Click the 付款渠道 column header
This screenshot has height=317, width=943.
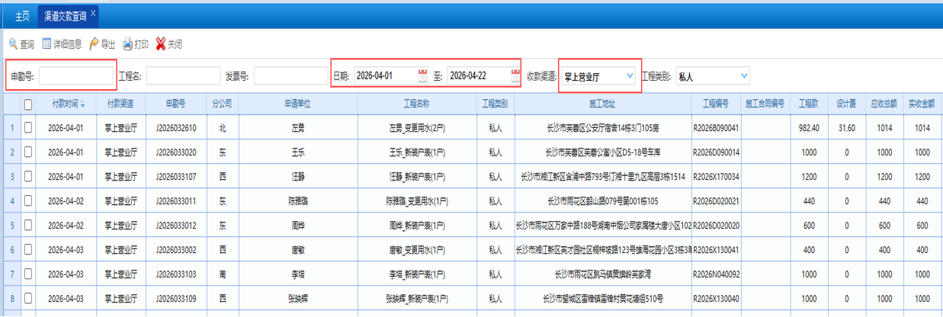pyautogui.click(x=120, y=104)
